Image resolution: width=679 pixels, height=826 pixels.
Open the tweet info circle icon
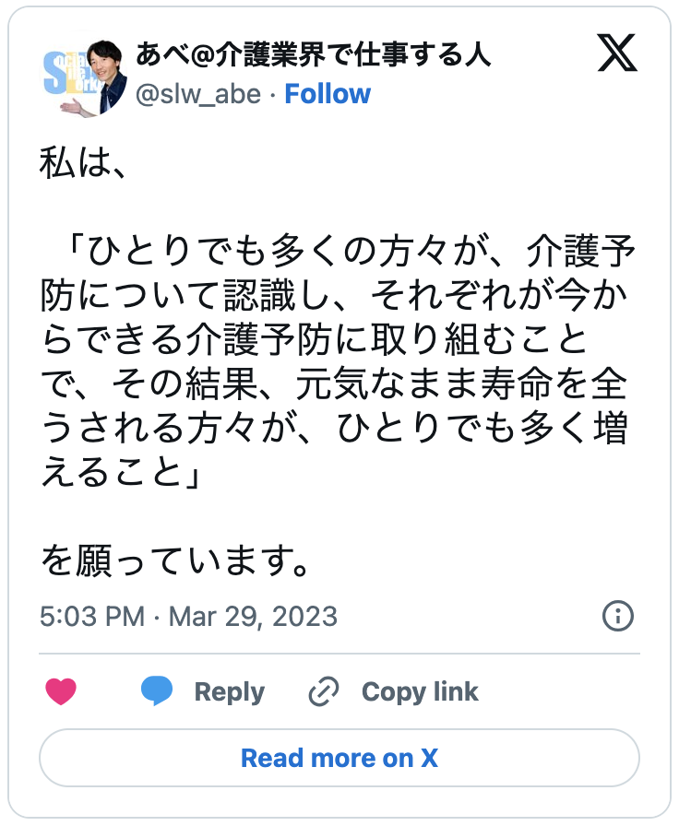[x=617, y=615]
